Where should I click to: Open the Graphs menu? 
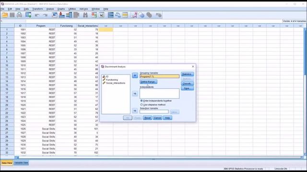(x=61, y=9)
